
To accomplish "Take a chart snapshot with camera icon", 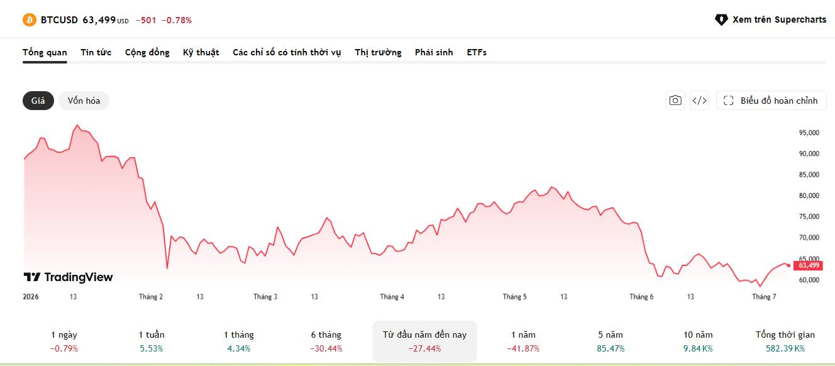I will (675, 101).
